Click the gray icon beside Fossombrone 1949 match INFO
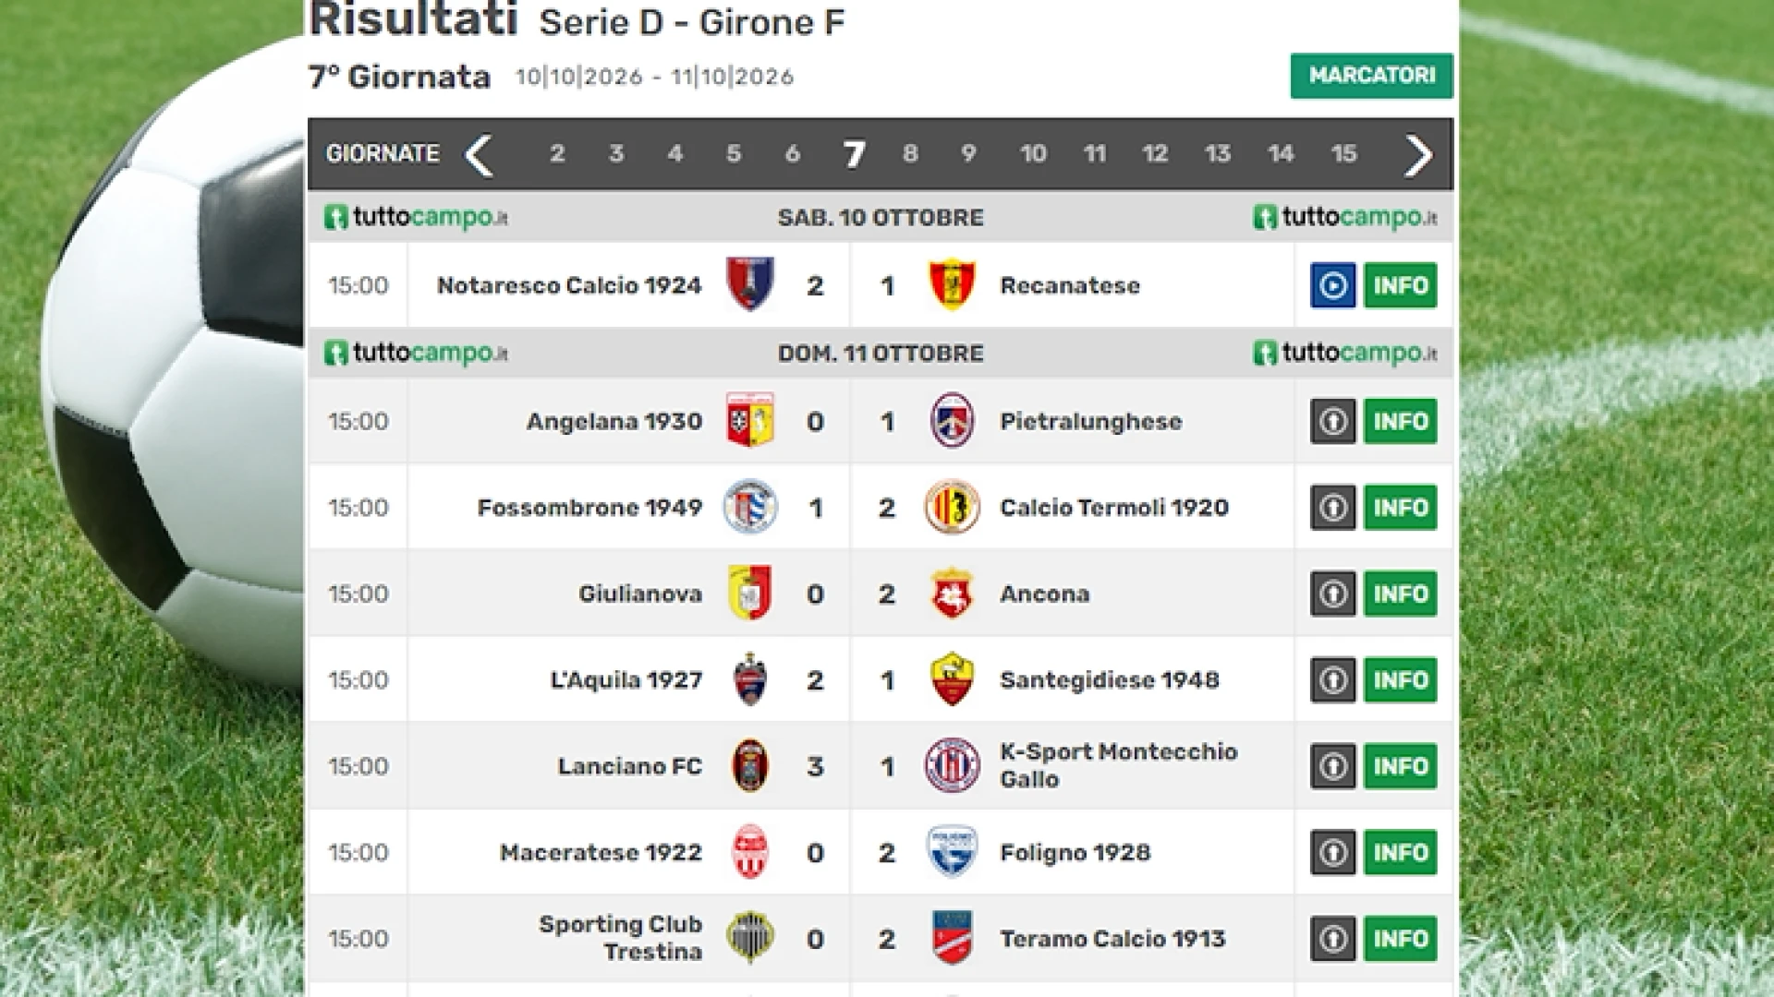Image resolution: width=1774 pixels, height=997 pixels. point(1332,508)
